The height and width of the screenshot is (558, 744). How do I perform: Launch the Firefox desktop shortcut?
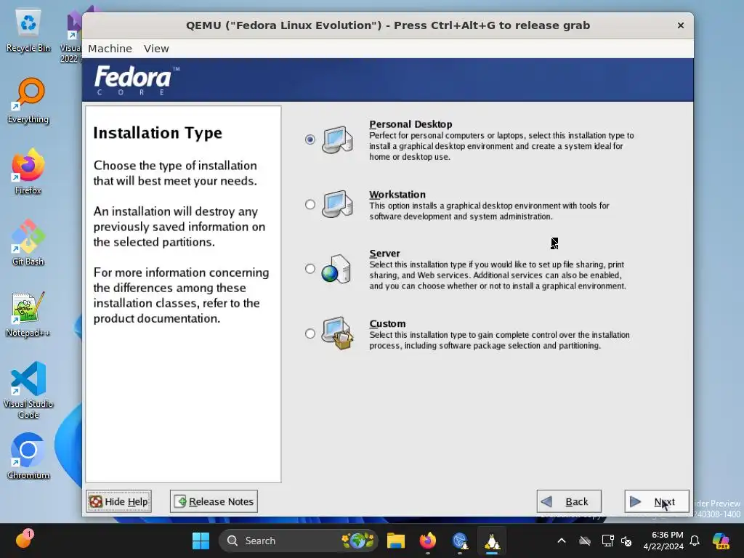pyautogui.click(x=28, y=171)
